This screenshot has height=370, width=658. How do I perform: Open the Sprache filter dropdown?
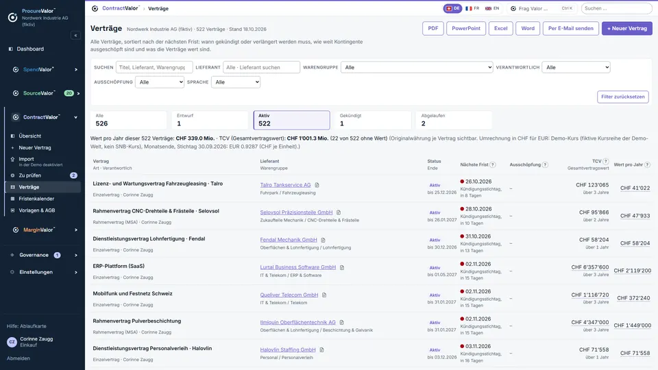pos(236,82)
